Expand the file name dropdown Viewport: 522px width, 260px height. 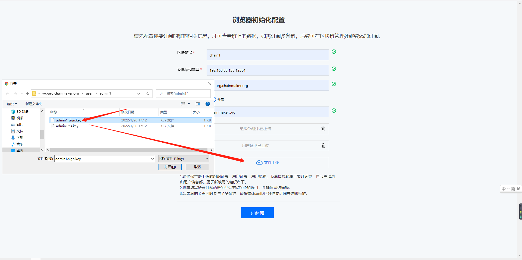click(x=153, y=159)
